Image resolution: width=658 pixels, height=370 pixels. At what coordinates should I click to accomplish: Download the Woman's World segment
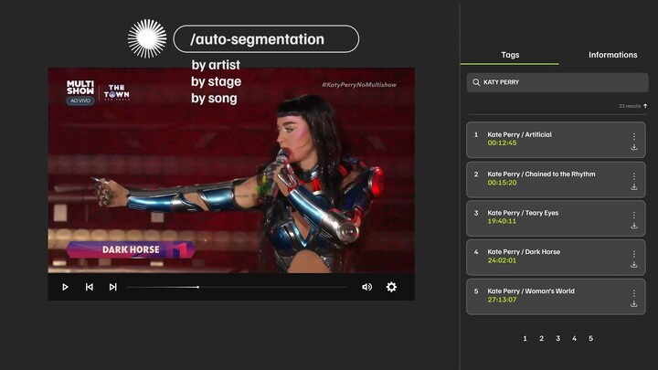coord(634,303)
